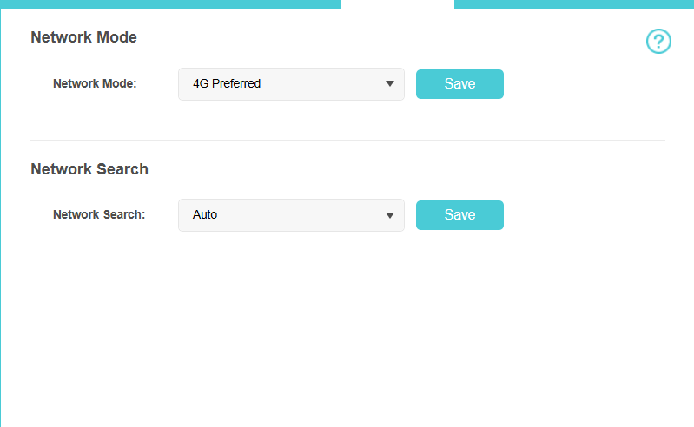Save the Network Mode setting
This screenshot has height=427, width=694.
tap(459, 84)
